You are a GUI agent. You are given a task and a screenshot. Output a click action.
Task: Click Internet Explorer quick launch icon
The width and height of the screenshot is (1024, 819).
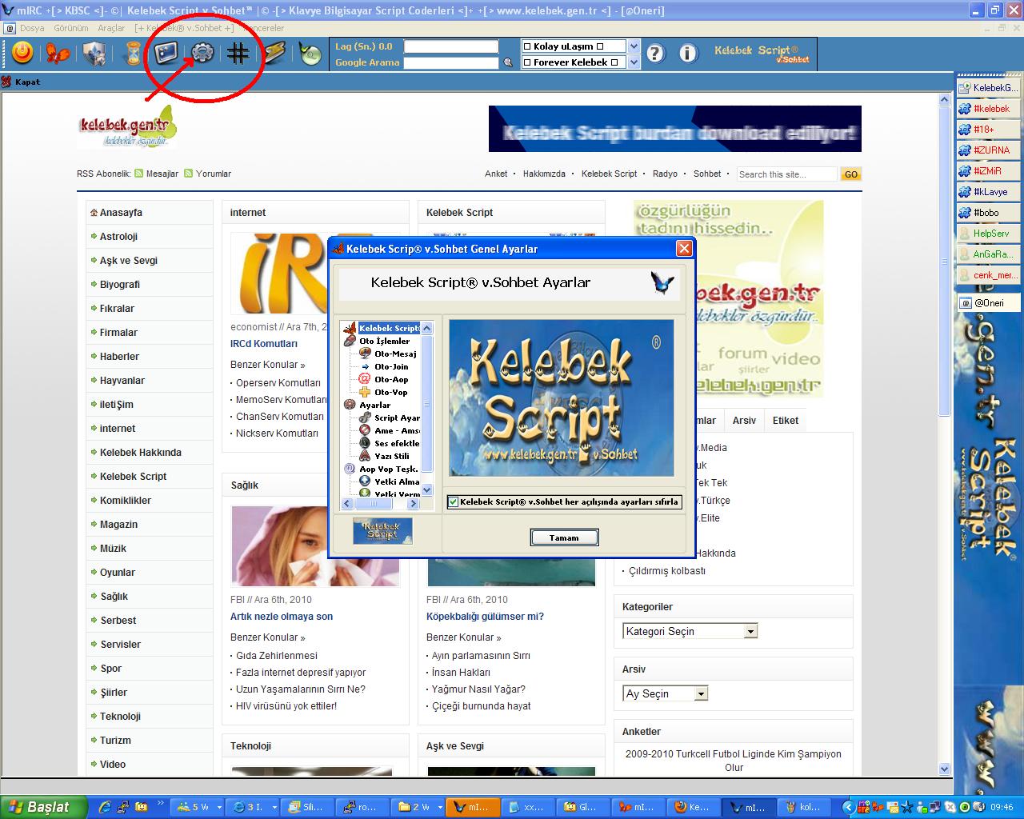105,808
